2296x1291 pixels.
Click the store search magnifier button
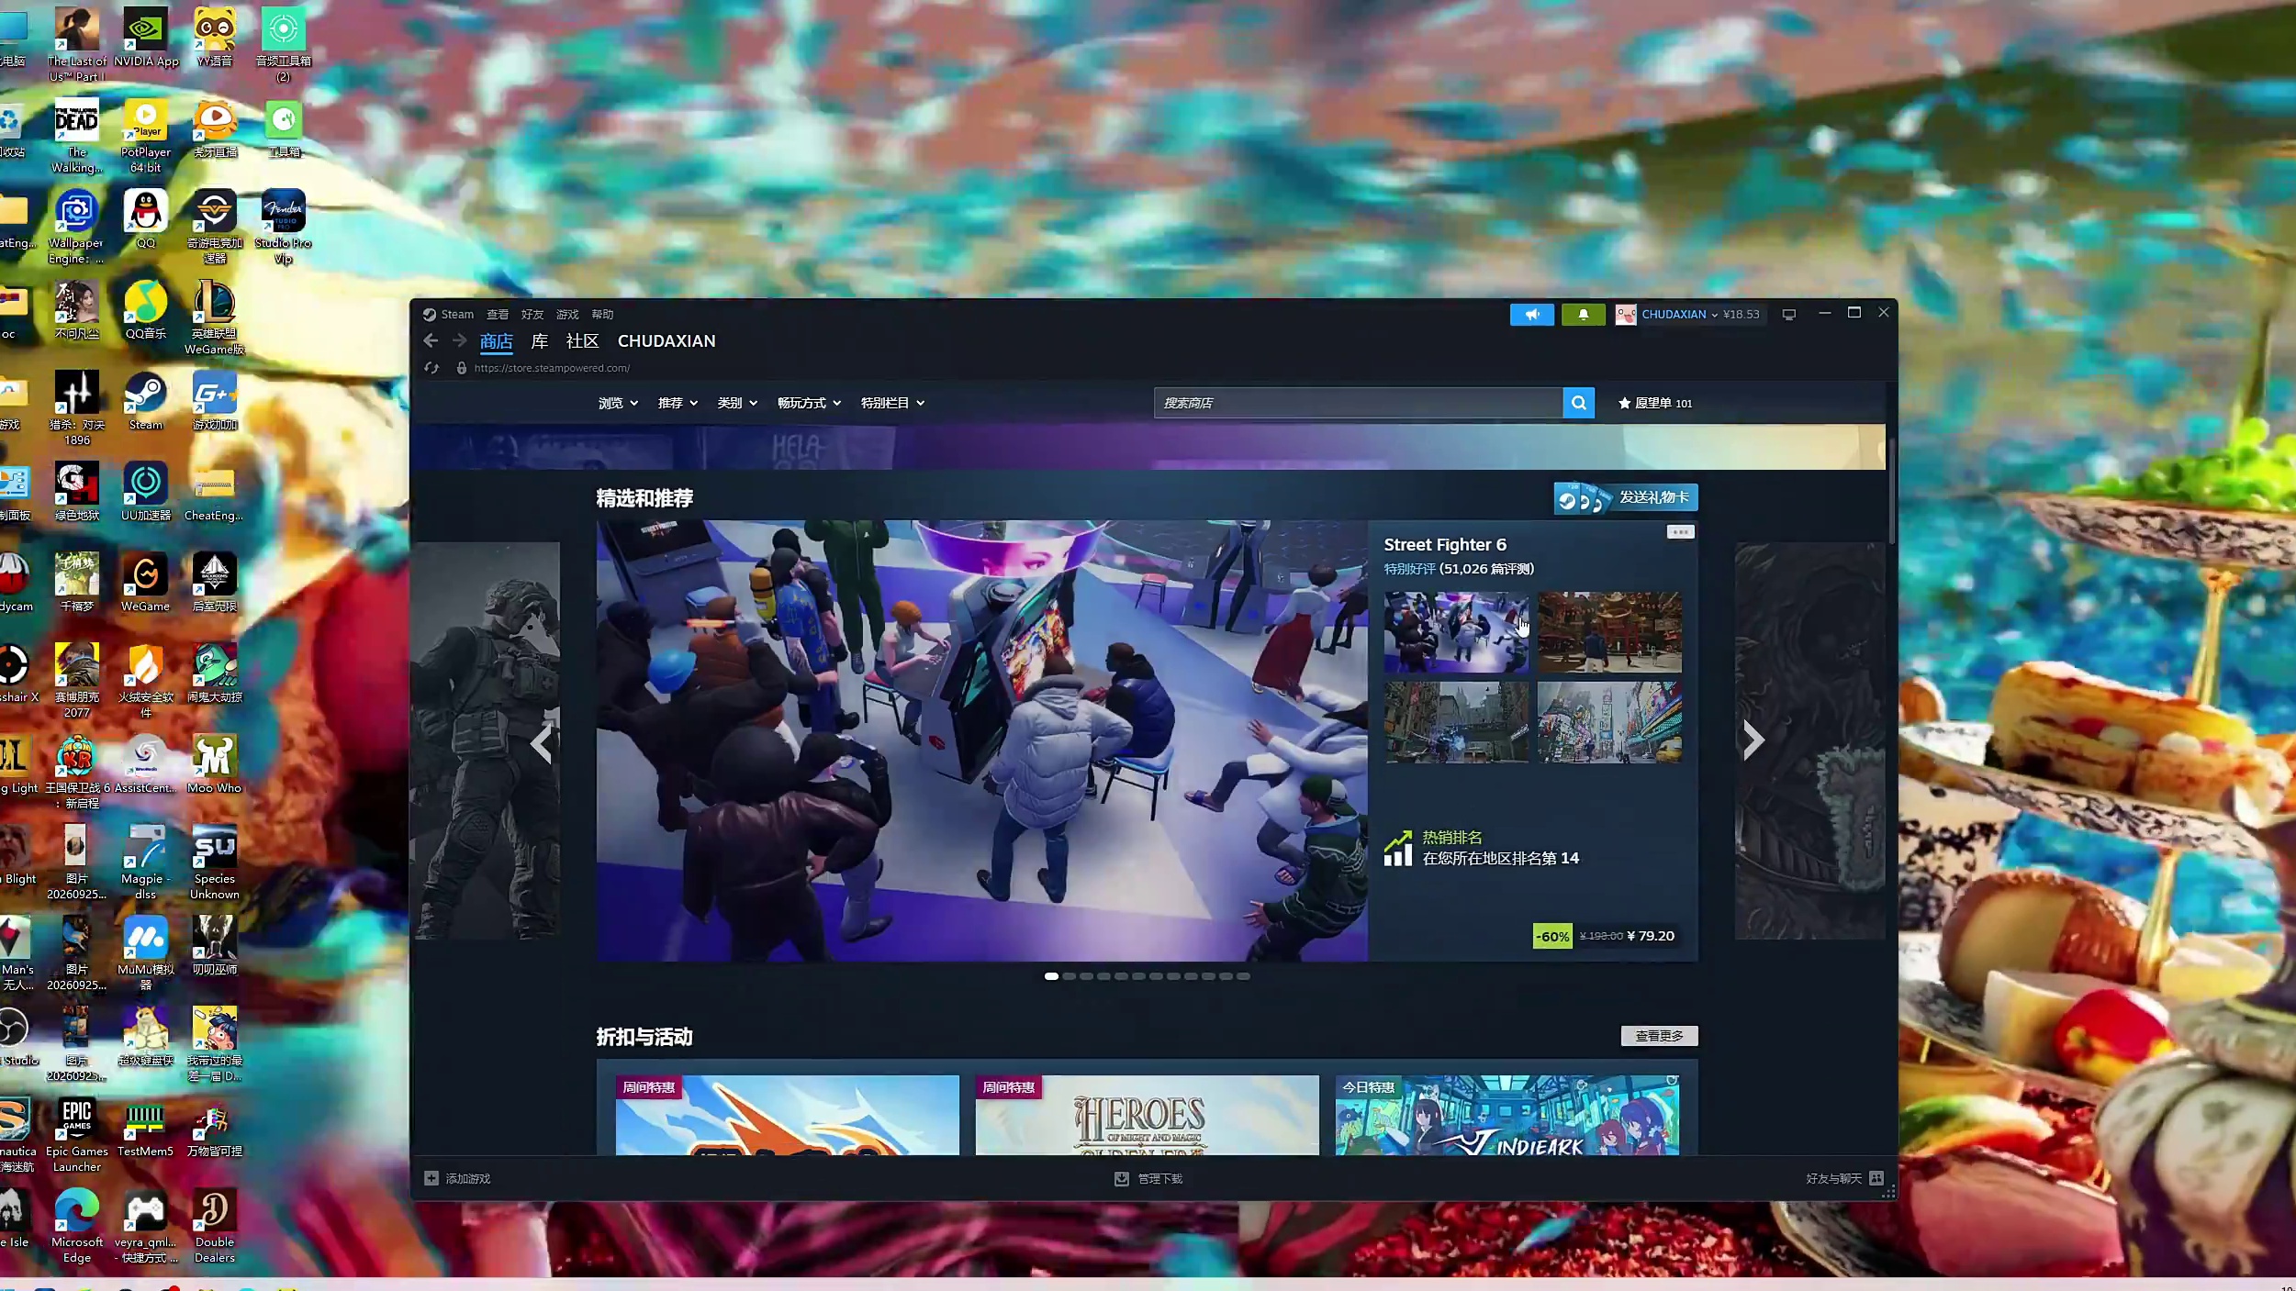1578,403
